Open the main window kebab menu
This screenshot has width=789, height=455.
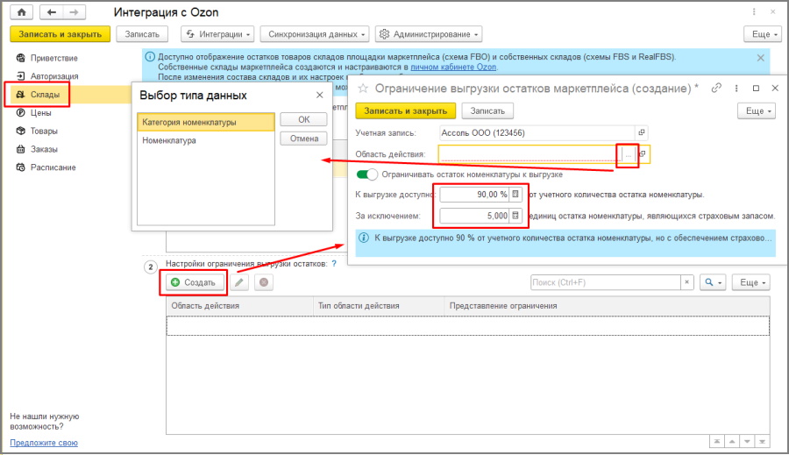(754, 11)
